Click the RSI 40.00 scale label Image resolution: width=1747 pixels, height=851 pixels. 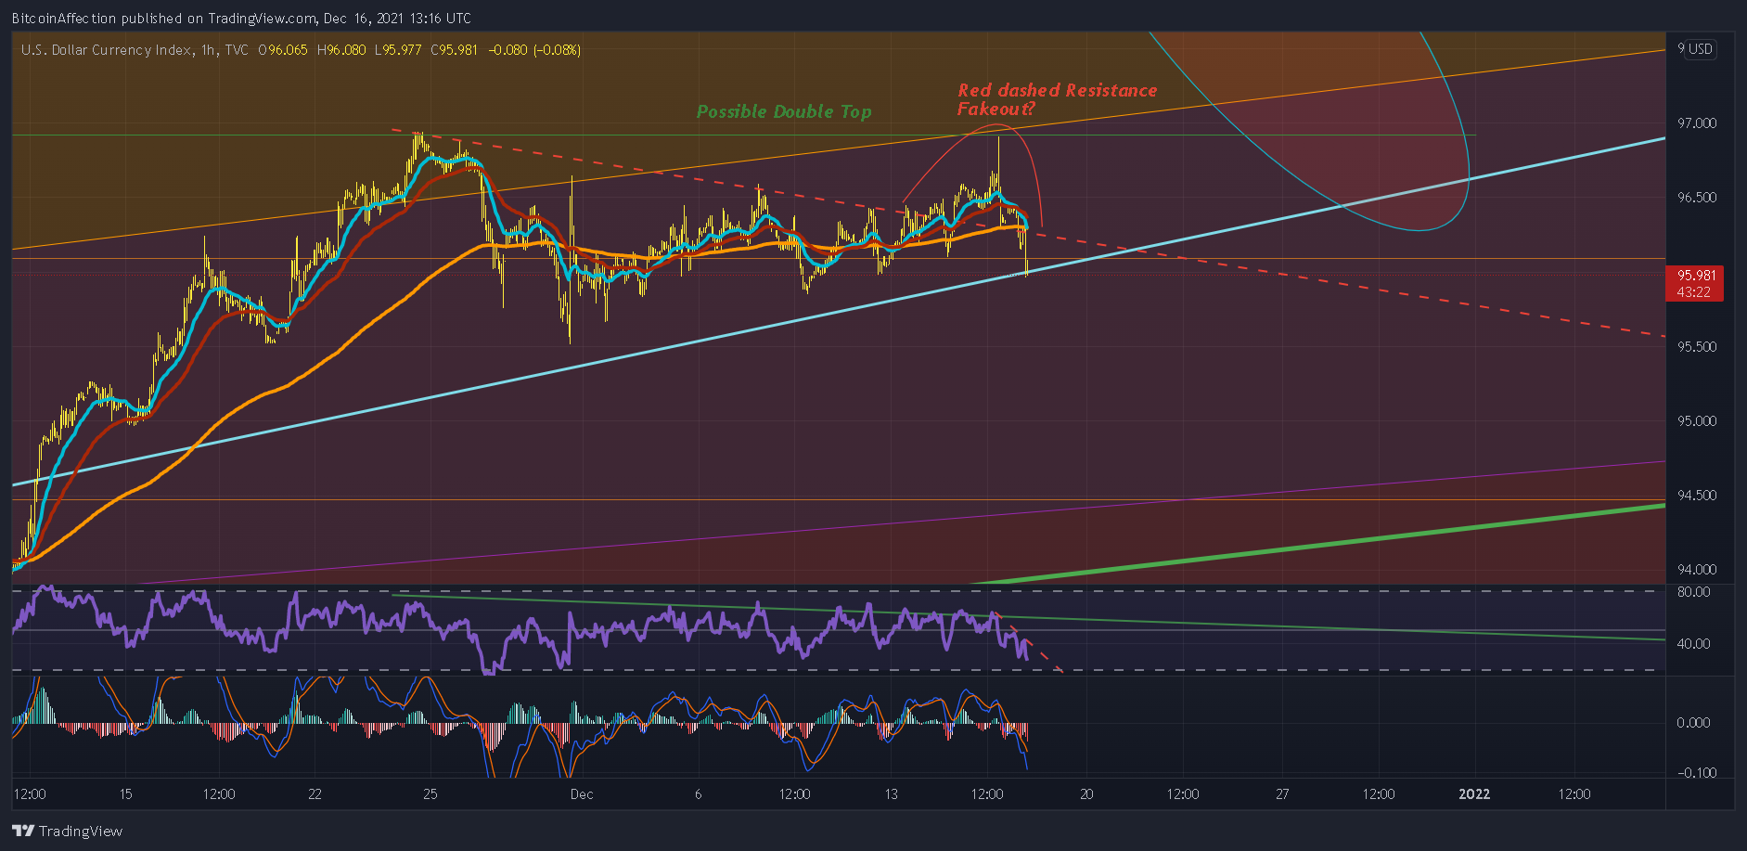1694,643
